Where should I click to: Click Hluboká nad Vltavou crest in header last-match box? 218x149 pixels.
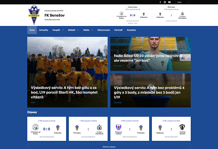[x=121, y=14]
